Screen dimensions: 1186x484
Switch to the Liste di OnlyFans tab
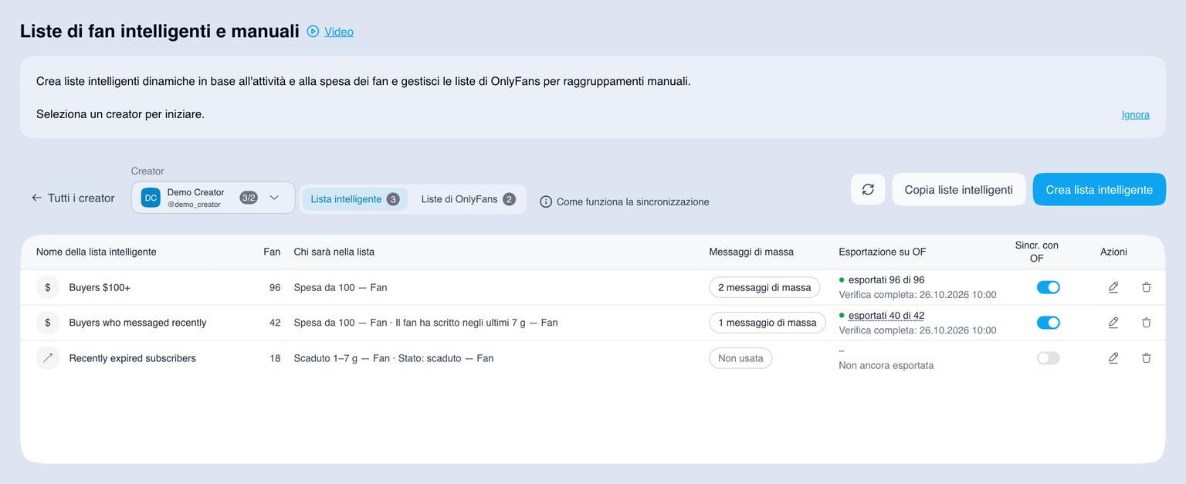(468, 199)
